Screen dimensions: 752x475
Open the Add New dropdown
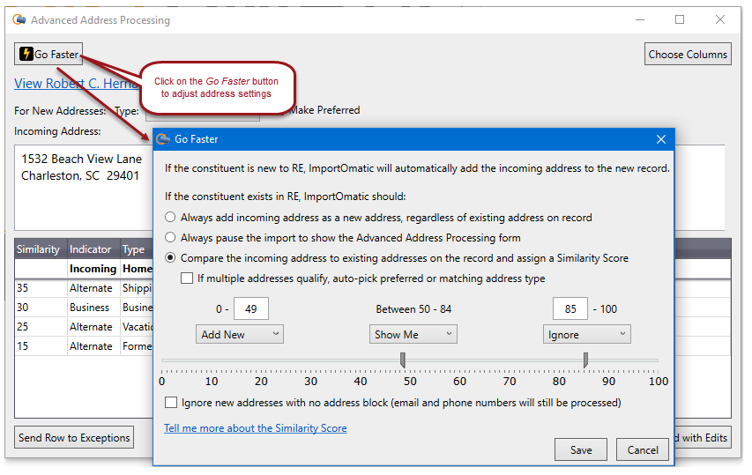coord(239,334)
